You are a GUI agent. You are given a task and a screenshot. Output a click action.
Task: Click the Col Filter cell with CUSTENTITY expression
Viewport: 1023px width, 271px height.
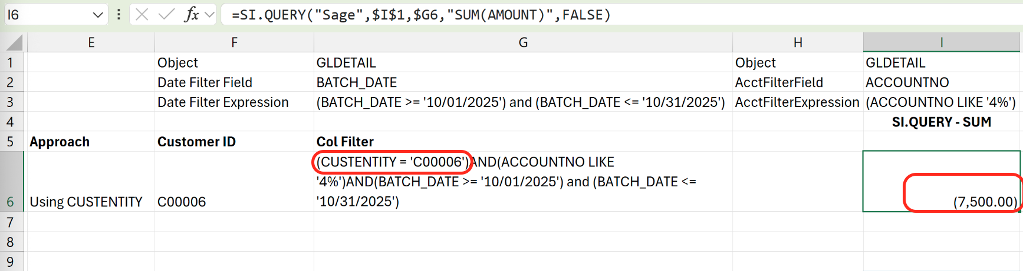pyautogui.click(x=522, y=182)
